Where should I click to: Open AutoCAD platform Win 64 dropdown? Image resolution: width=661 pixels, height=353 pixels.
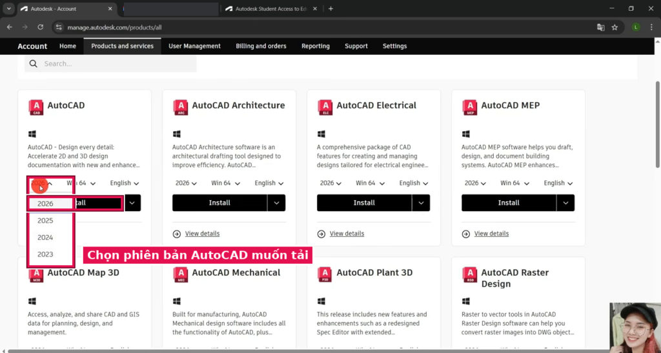(81, 183)
